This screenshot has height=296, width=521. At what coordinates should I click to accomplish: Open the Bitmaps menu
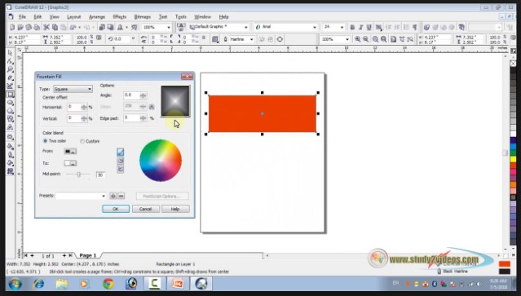[x=142, y=16]
